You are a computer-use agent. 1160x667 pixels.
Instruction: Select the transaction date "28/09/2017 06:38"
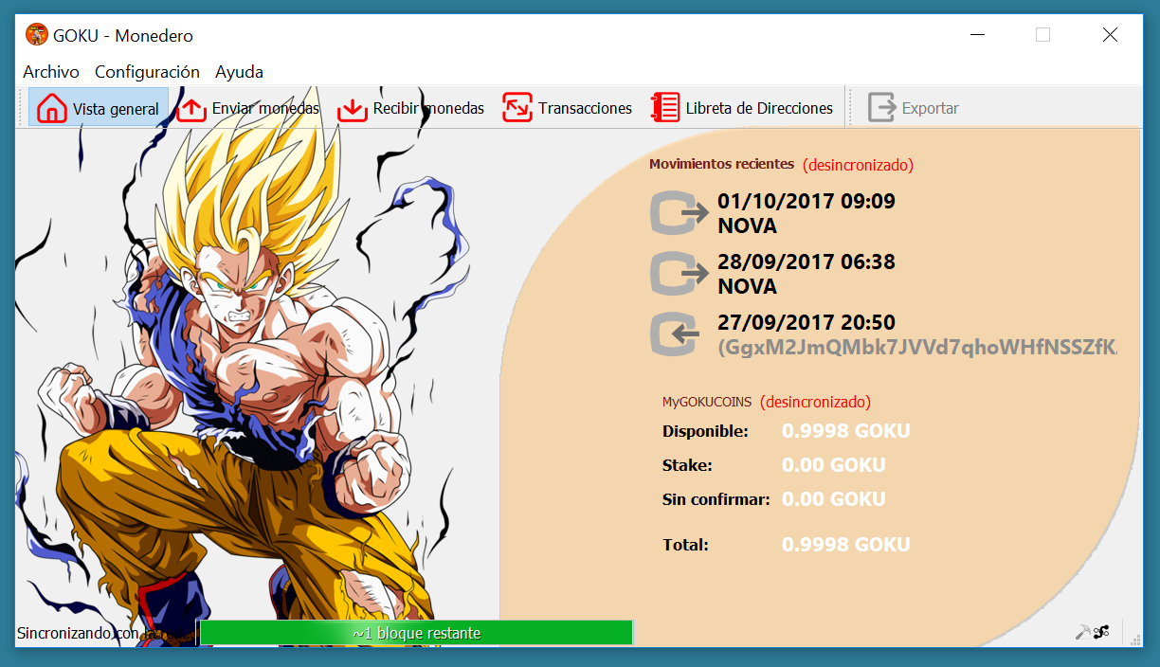coord(807,261)
